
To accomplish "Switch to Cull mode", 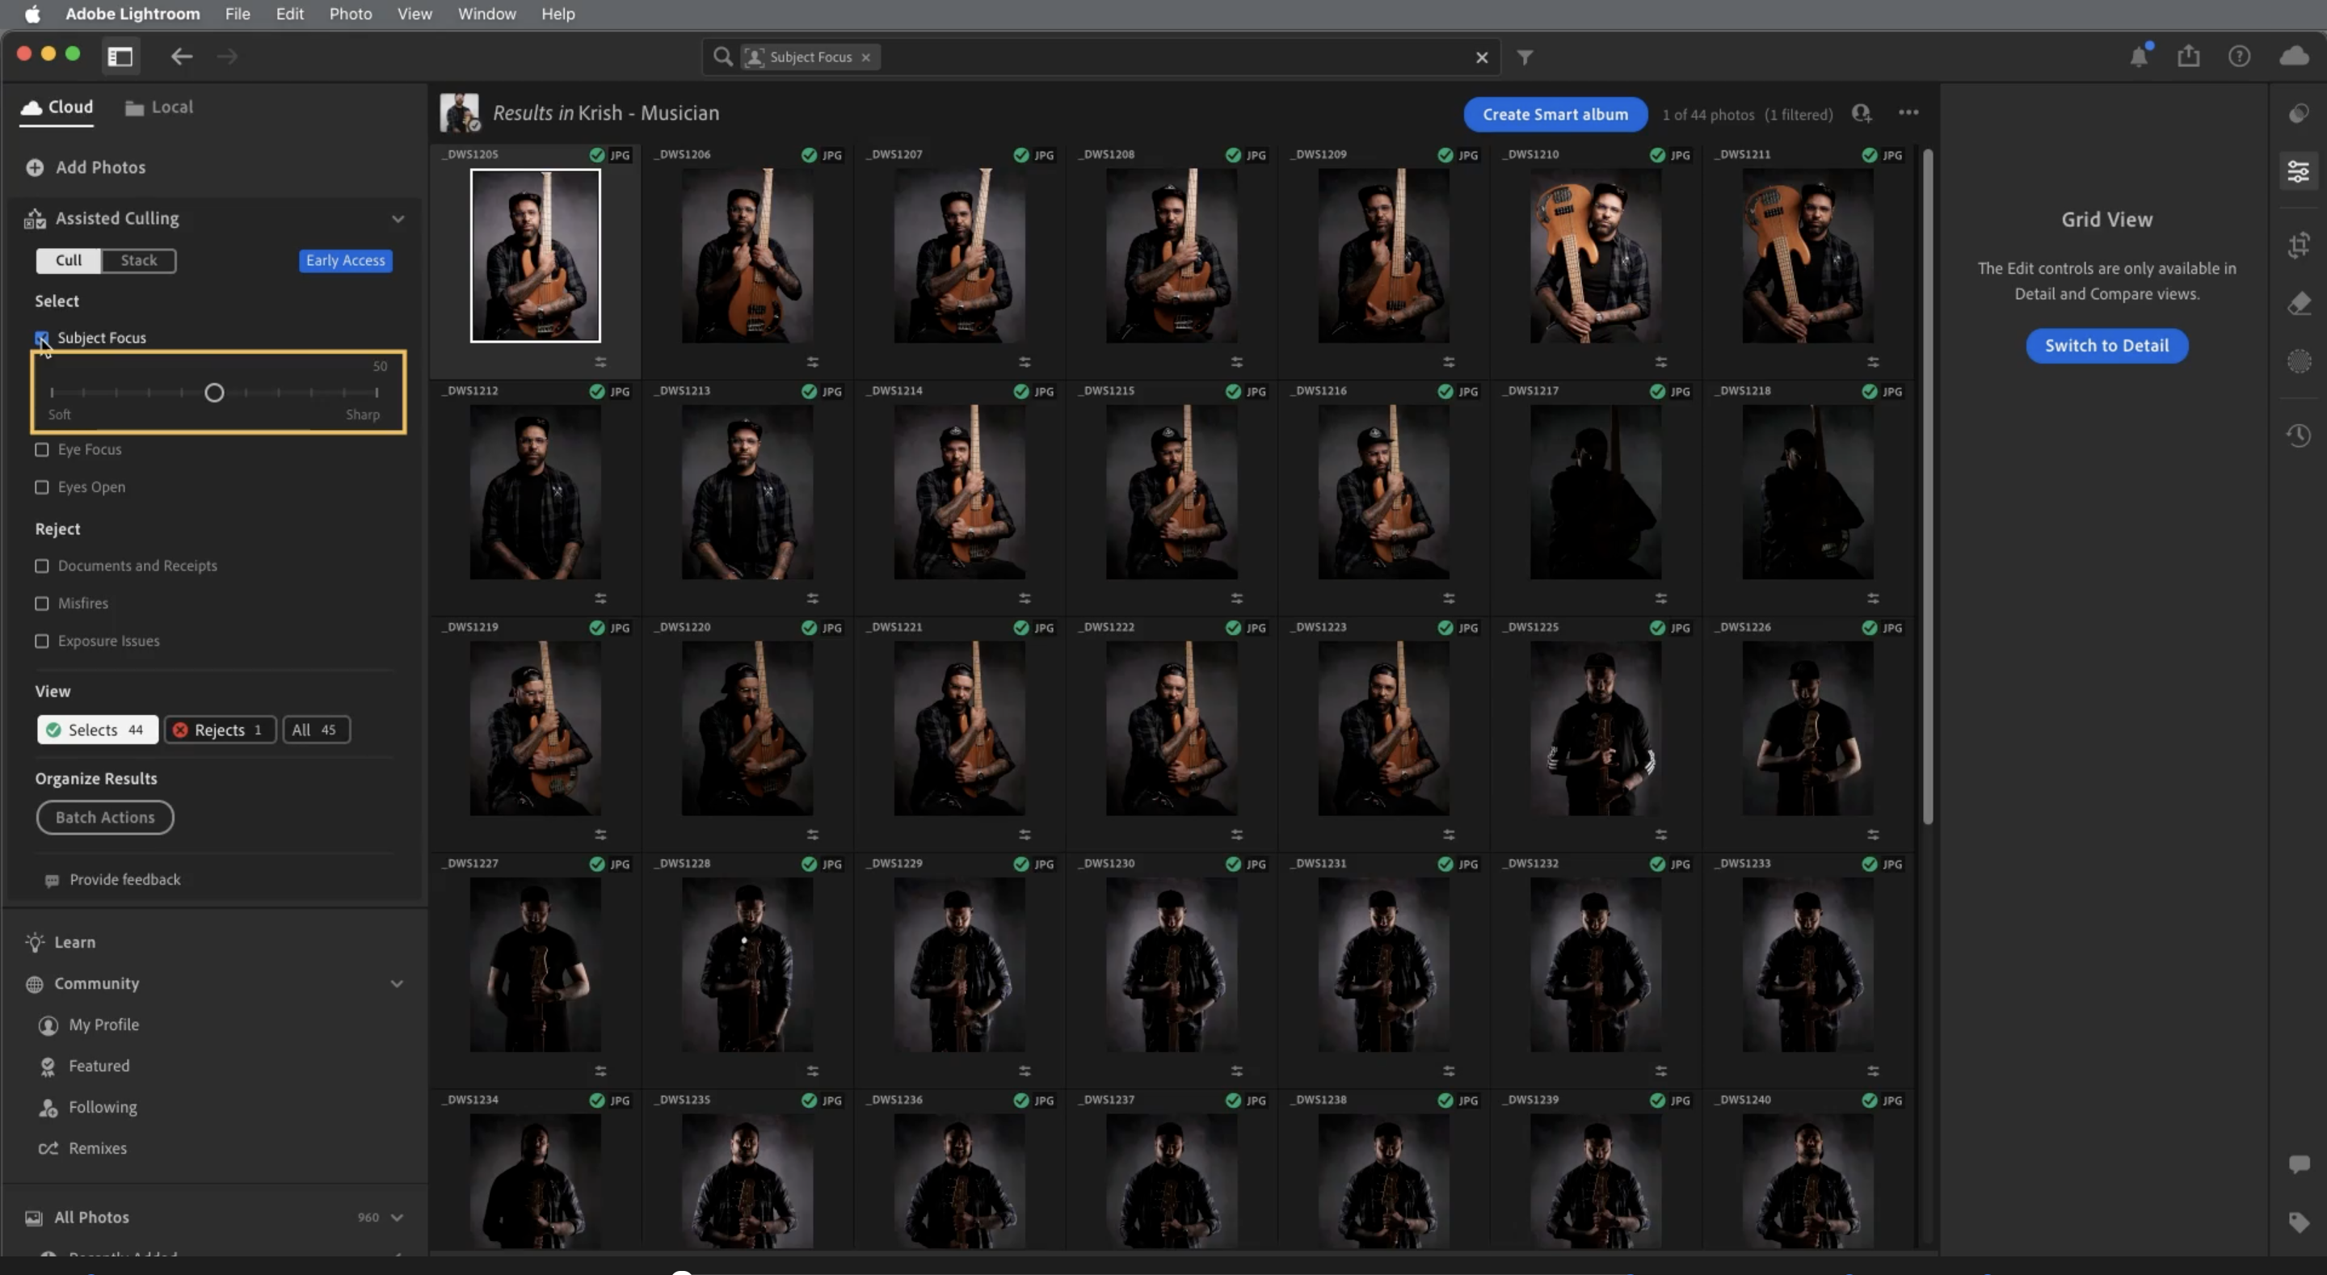I will pyautogui.click(x=69, y=260).
